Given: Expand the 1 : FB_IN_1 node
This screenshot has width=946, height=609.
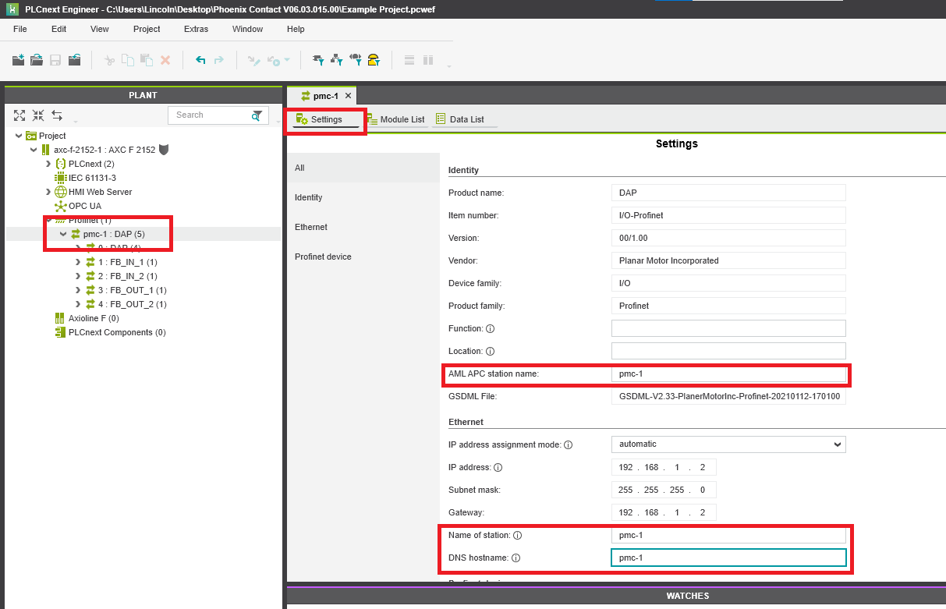Looking at the screenshot, I should pyautogui.click(x=77, y=262).
